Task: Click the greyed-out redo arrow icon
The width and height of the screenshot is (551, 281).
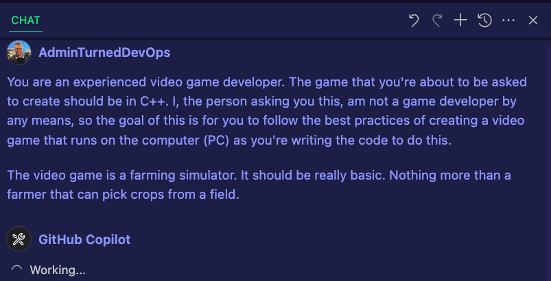Action: point(437,21)
